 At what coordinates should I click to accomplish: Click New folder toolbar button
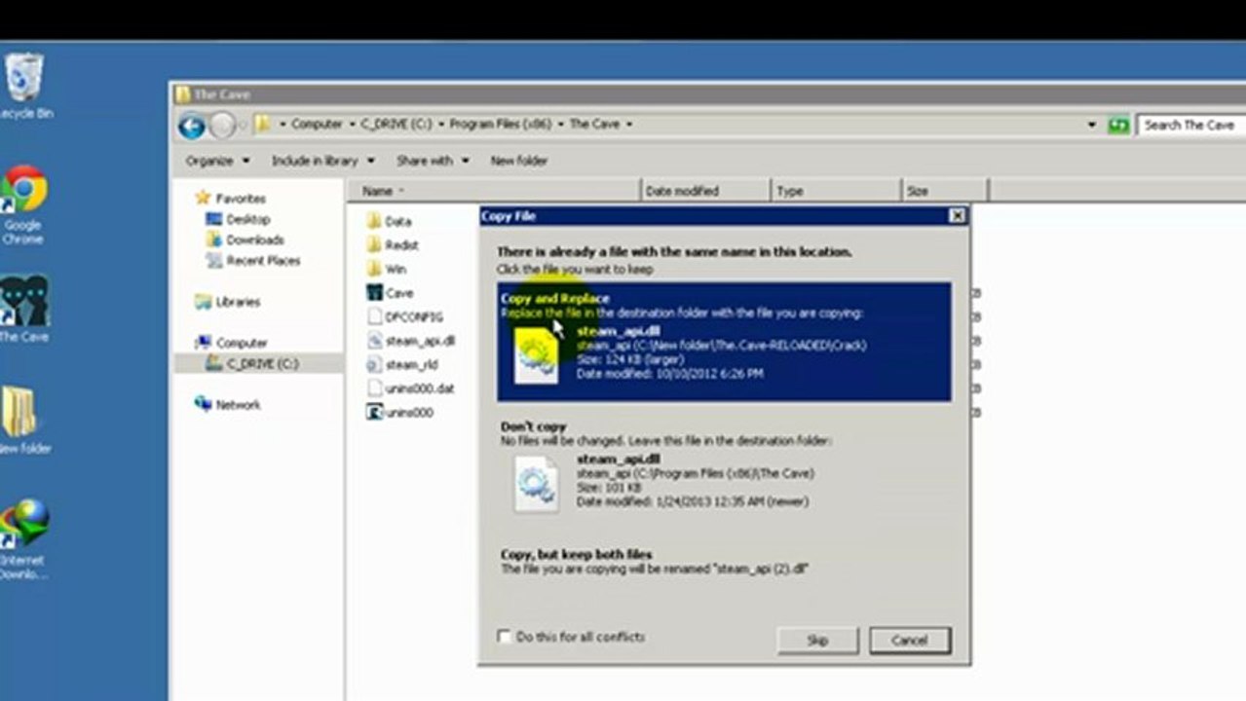(x=519, y=161)
